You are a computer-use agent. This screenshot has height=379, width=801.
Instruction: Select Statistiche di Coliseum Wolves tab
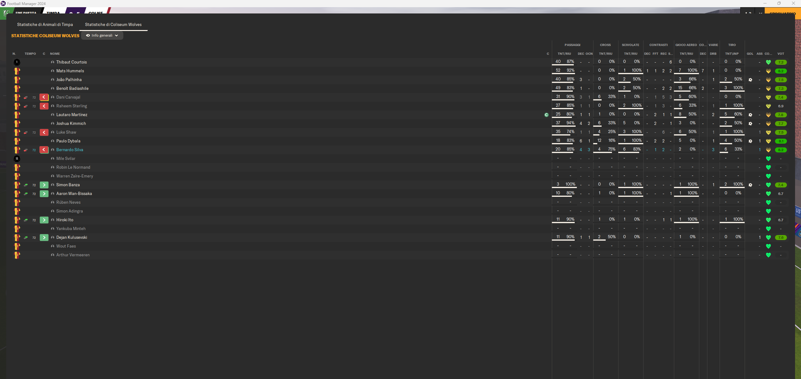coord(113,24)
